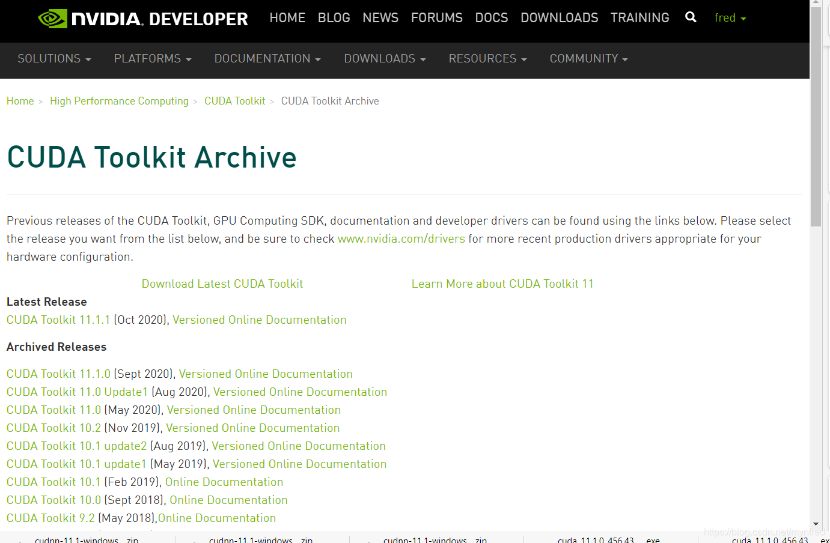Open Versioned Online Documentation for 10.2
The image size is (830, 543).
(253, 428)
